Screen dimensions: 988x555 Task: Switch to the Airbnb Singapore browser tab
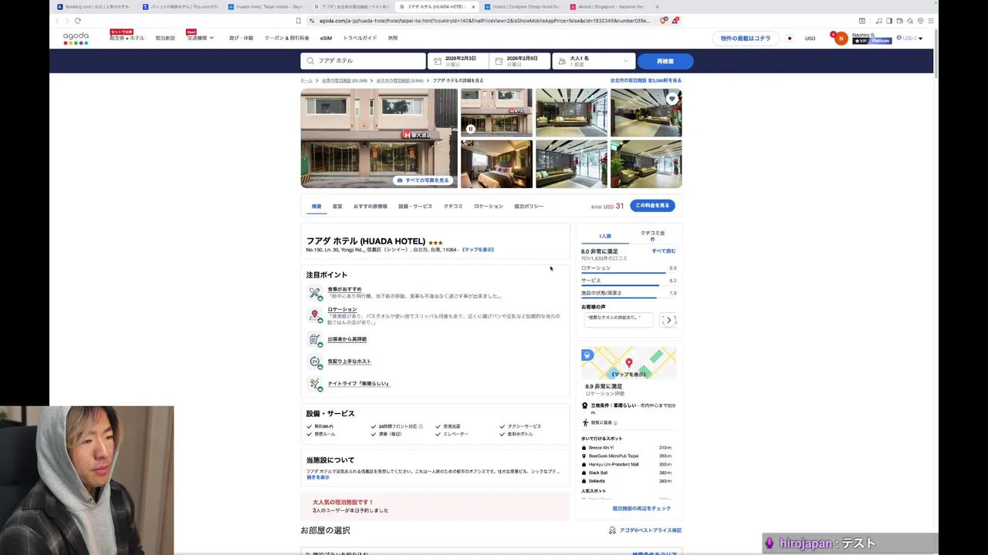click(x=610, y=6)
